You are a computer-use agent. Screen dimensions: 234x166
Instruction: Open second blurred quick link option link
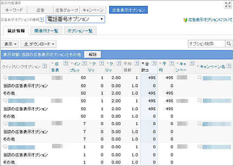tap(21, 101)
